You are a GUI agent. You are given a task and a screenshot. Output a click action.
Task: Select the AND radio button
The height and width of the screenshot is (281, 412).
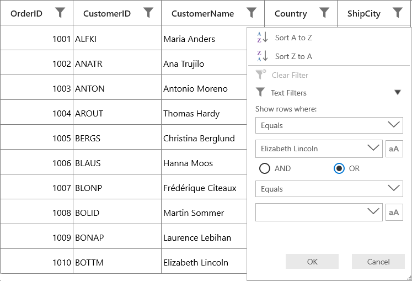click(265, 168)
